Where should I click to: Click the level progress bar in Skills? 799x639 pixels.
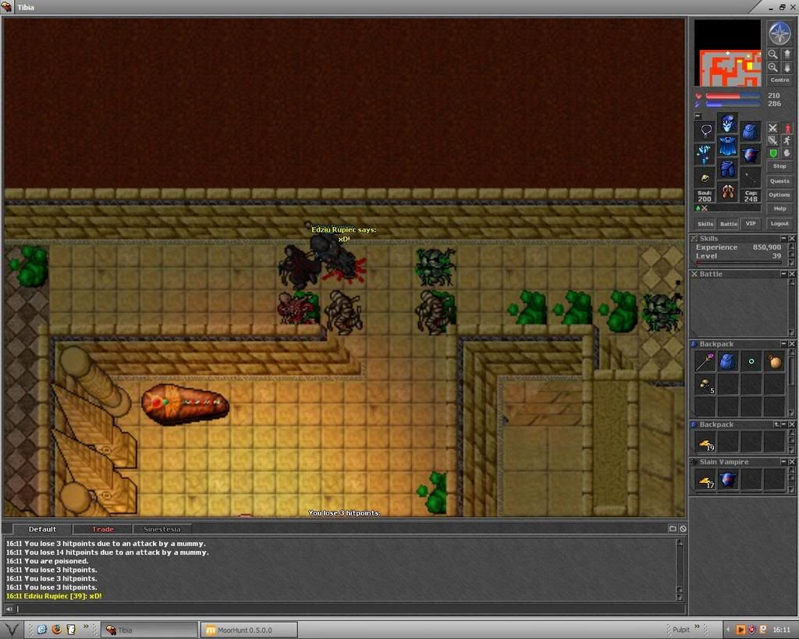[x=738, y=263]
